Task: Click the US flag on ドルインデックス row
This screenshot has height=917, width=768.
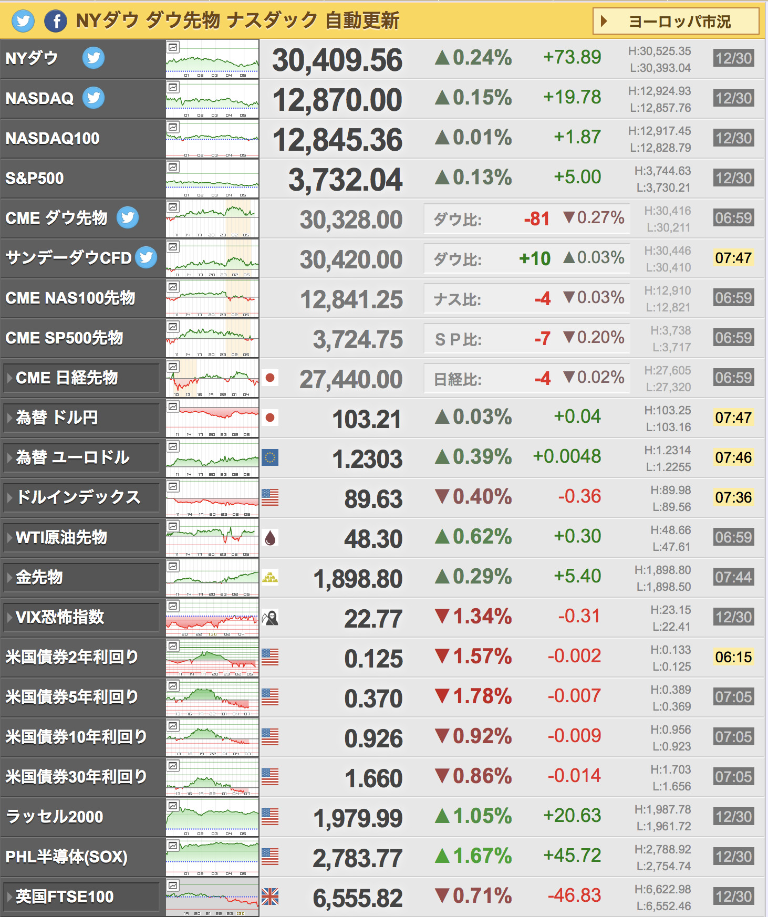Action: [x=270, y=497]
